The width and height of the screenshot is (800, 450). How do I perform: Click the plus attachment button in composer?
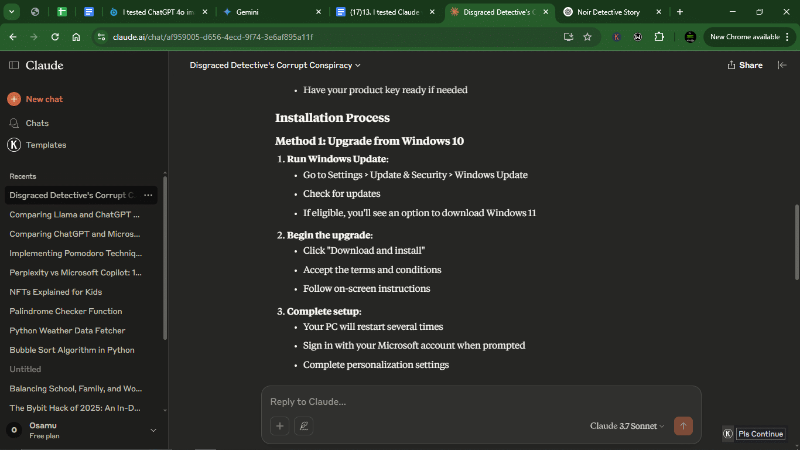279,426
